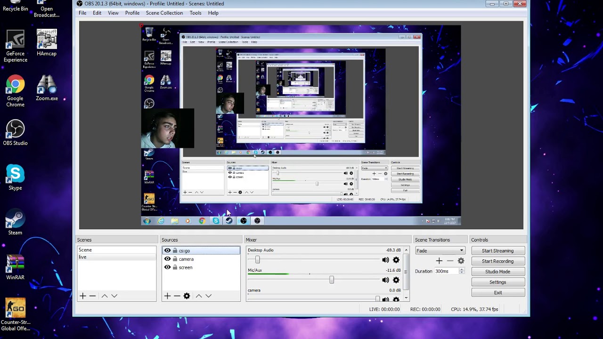
Task: Open the HAmcap desktop icon
Action: point(47,43)
